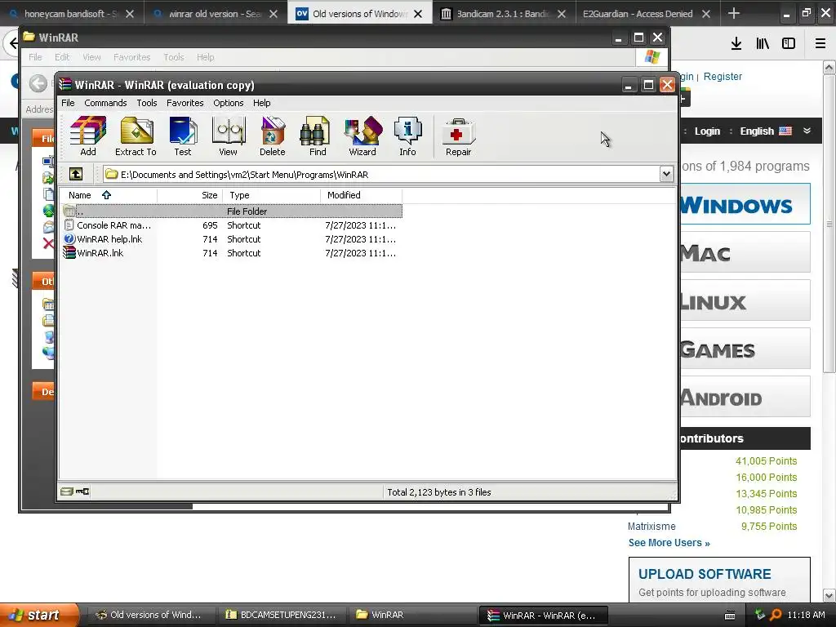Click the Console RAR manual file icon

pos(69,225)
